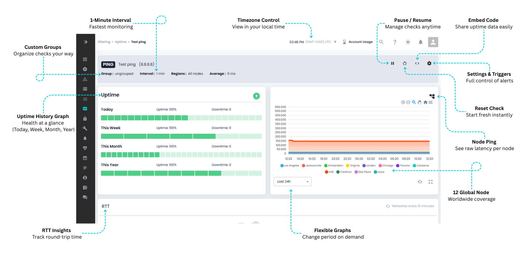Viewport: 525px width, 255px height.
Task: Toggle the light/dark theme sun icon
Action: [408, 42]
